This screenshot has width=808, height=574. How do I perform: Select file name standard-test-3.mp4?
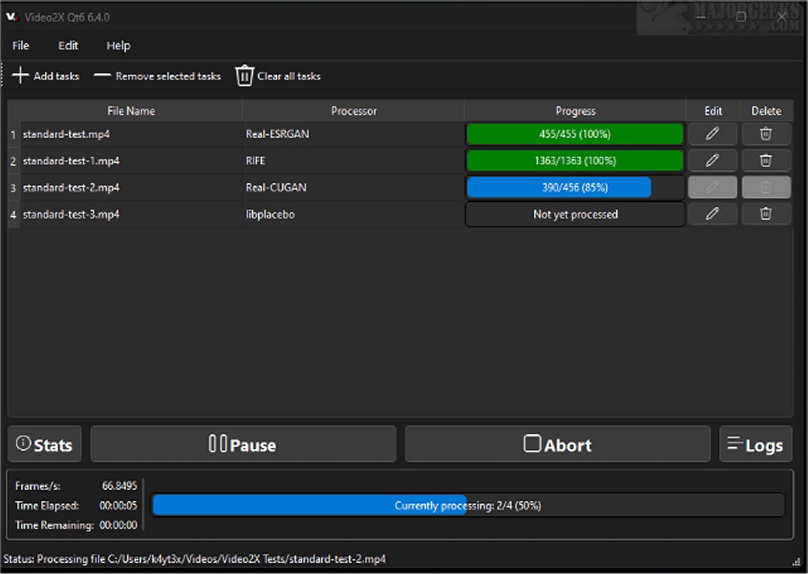pyautogui.click(x=71, y=215)
